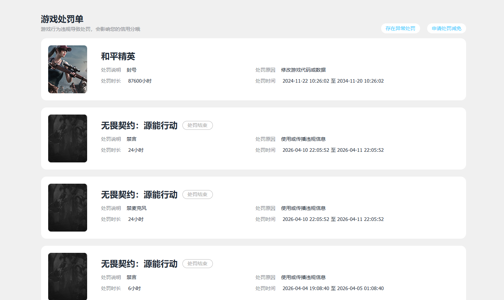The image size is (504, 300).
Task: Click 无畏契约 title on the 禁麦克风 card
Action: tap(139, 195)
